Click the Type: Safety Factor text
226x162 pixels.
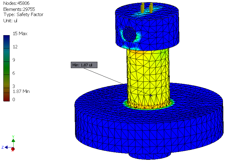click(23, 15)
